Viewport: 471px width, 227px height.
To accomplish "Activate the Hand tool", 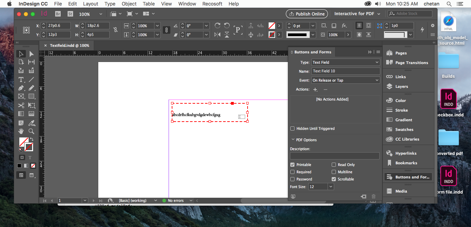I will [21, 131].
